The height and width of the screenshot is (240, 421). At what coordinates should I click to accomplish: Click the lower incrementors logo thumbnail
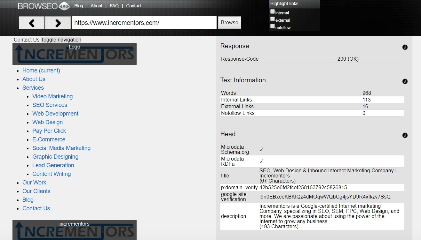point(75,230)
